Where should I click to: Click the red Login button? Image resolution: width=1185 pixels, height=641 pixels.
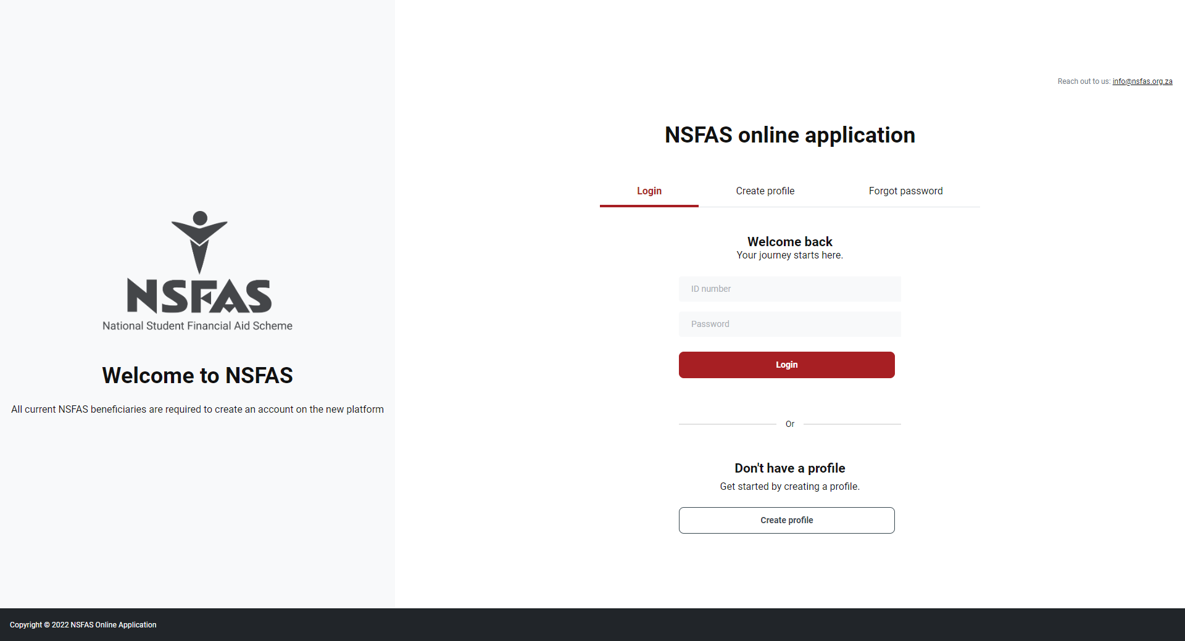(786, 365)
